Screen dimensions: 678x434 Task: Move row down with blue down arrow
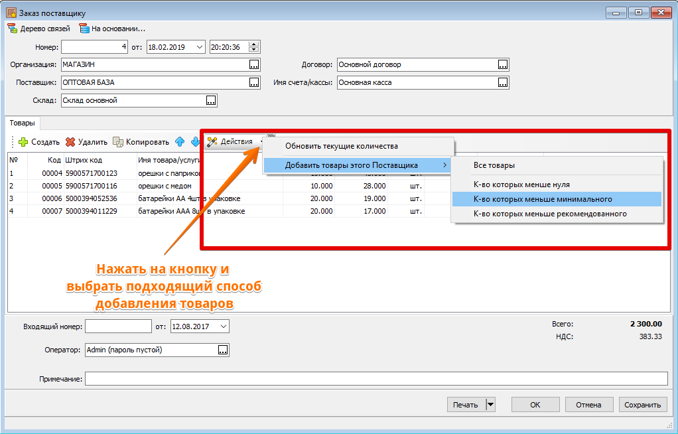tap(195, 141)
